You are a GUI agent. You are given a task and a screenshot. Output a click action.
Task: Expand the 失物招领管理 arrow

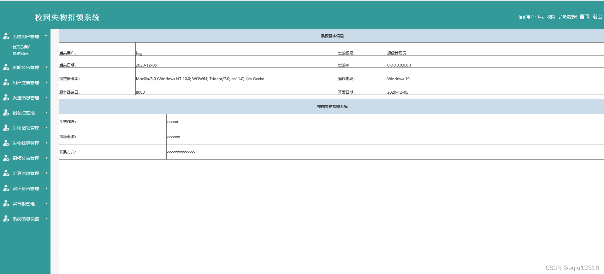pyautogui.click(x=46, y=128)
